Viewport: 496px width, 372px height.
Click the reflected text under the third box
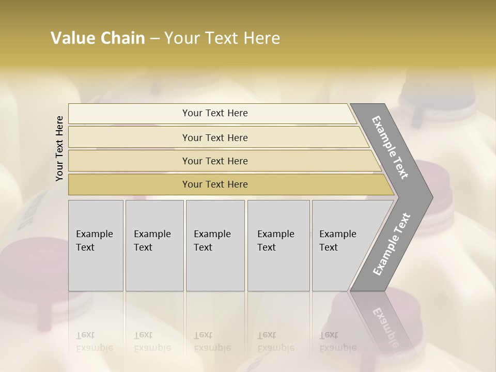[x=212, y=342]
